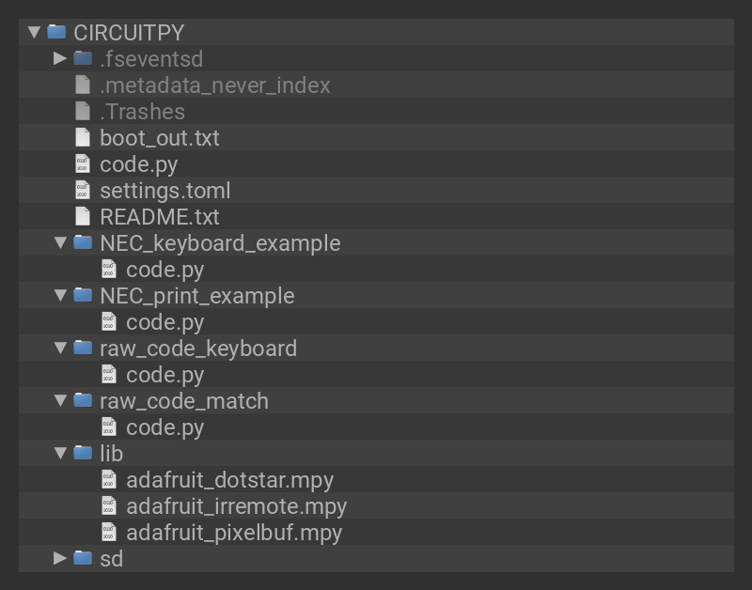Screen dimensions: 752x590
Task: Click the settings.toml file icon
Action: pos(83,190)
